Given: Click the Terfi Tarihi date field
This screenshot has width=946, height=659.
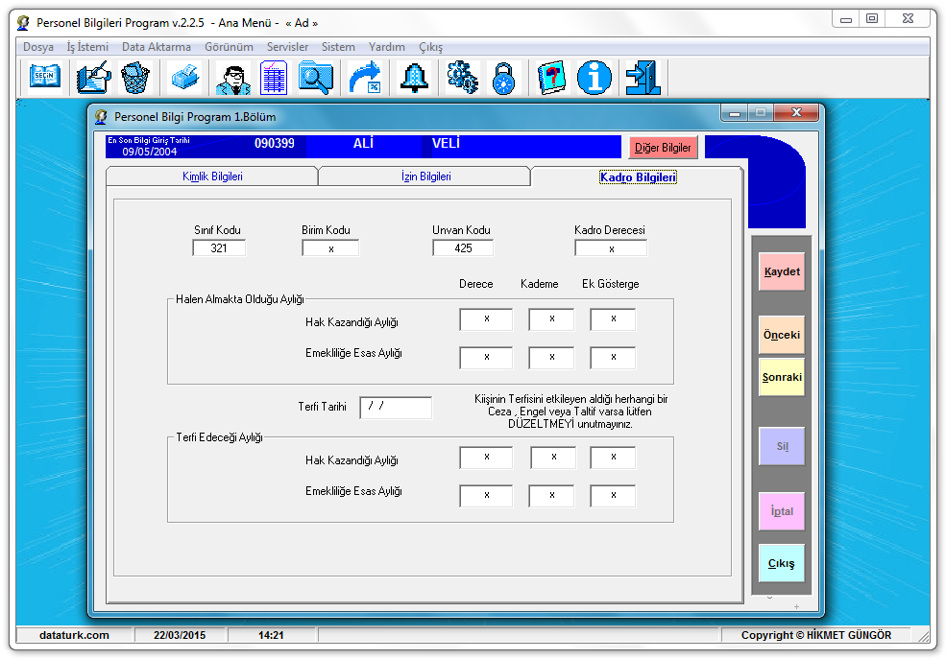Looking at the screenshot, I should [x=396, y=408].
